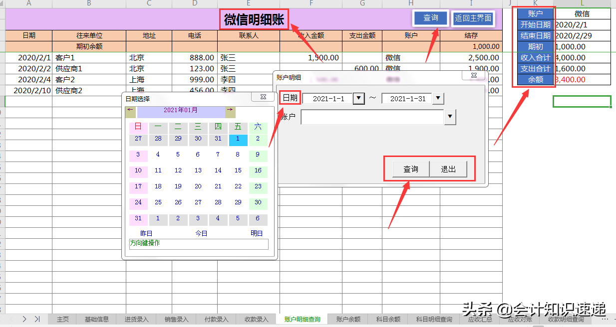
Task: Select cell containing 供应商2
Action: 89,91
